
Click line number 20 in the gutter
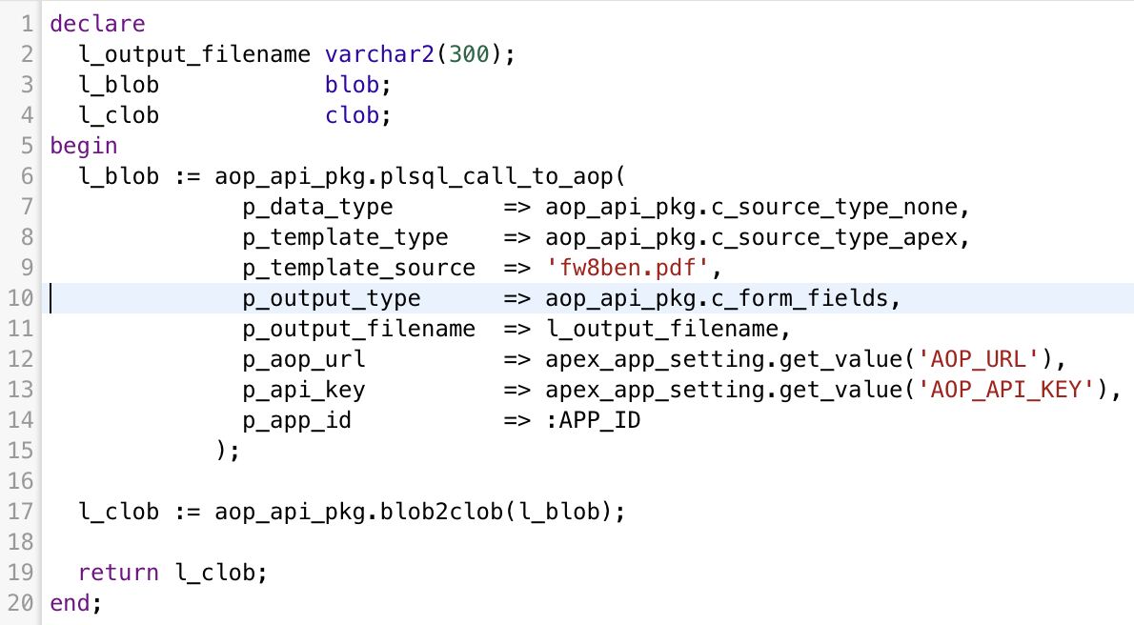click(21, 602)
